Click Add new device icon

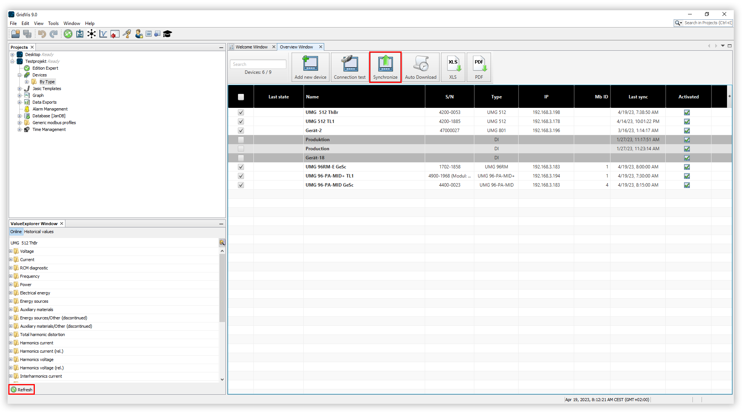tap(310, 67)
